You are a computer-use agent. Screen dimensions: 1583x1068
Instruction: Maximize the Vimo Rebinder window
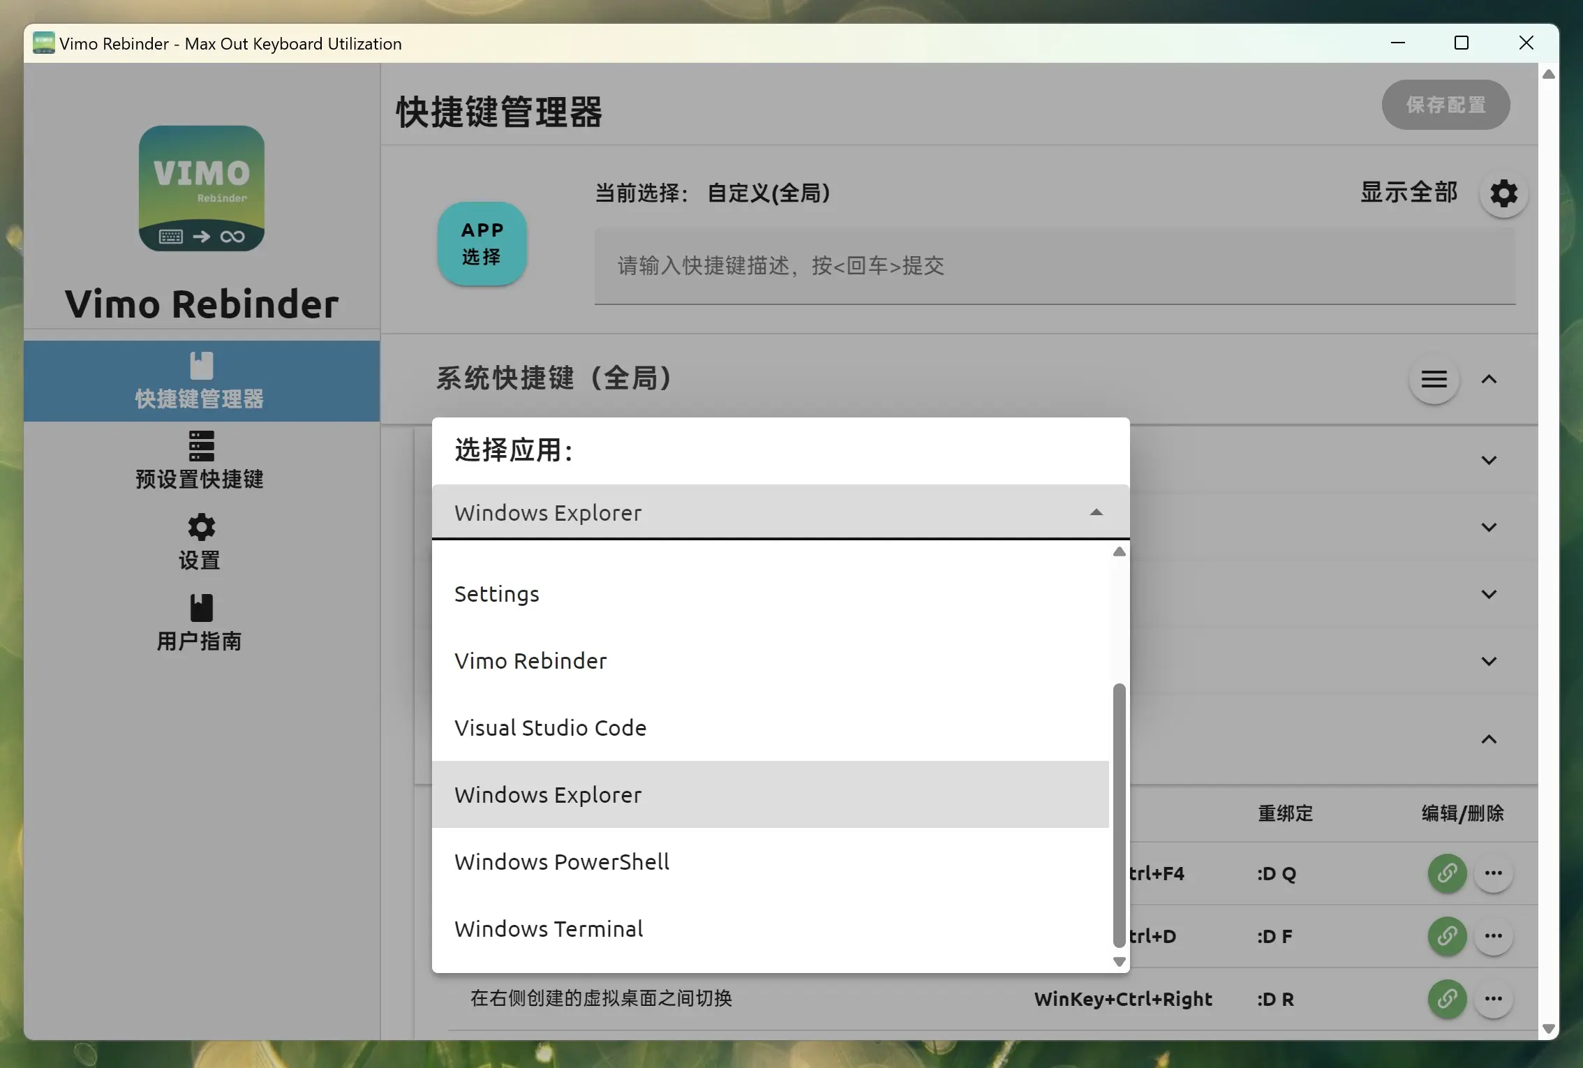click(x=1462, y=43)
